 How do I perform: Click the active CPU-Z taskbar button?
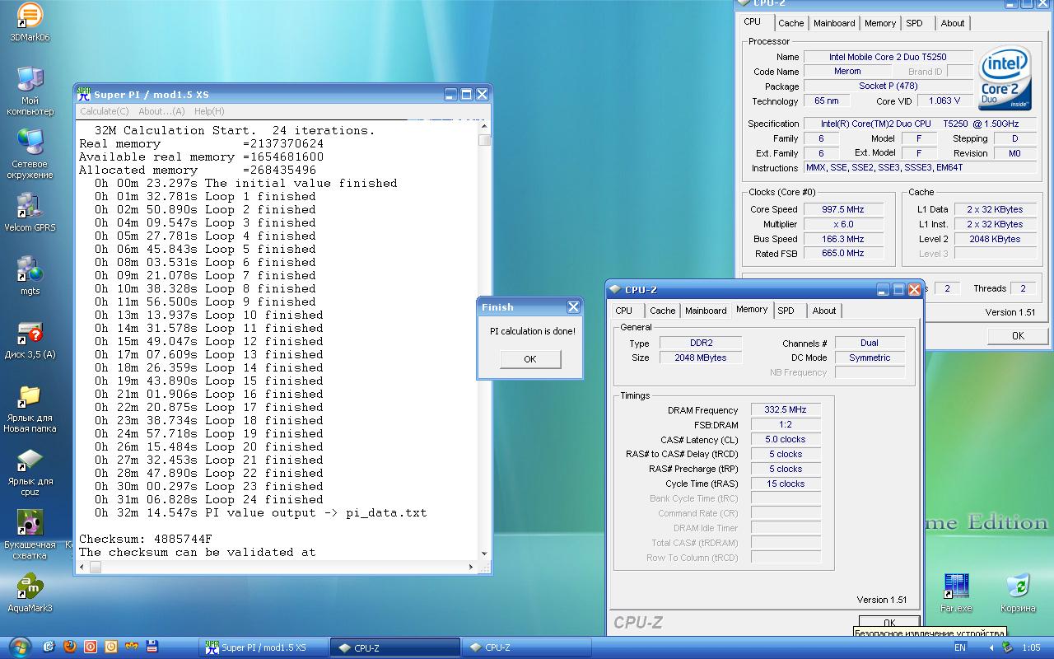[394, 647]
